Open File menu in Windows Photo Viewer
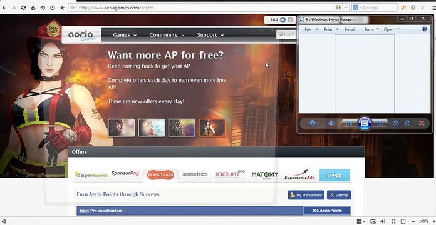The height and width of the screenshot is (225, 436). click(x=311, y=29)
